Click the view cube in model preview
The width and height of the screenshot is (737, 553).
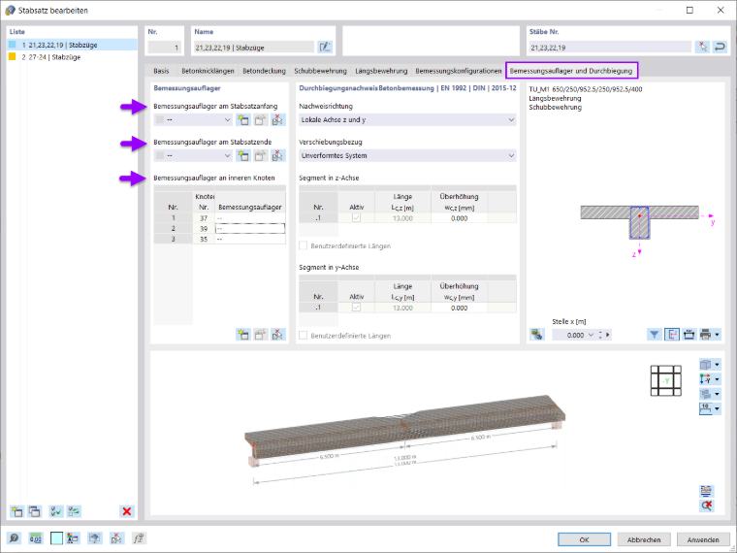tap(665, 380)
